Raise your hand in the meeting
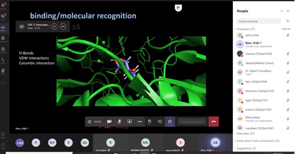295x154 pixels. click(150, 121)
